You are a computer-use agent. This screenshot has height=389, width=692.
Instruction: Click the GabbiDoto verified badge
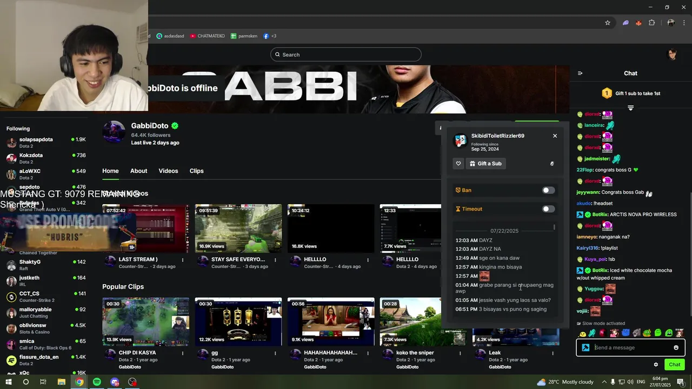(175, 126)
